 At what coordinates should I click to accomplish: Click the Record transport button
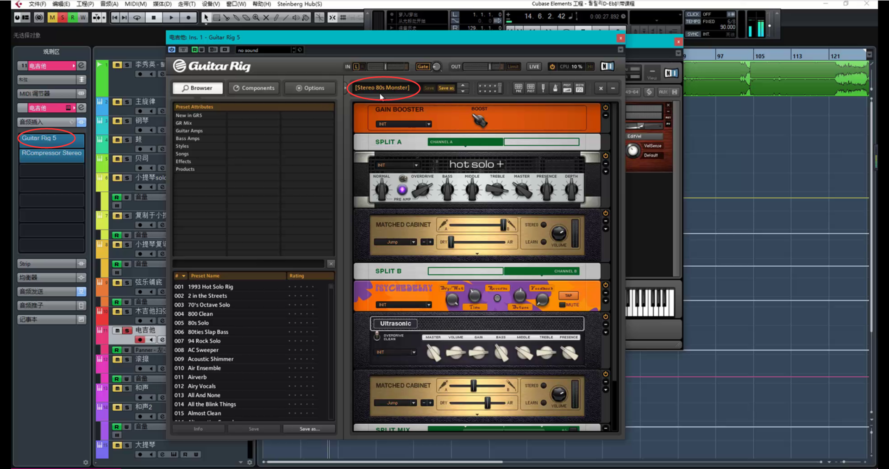188,18
